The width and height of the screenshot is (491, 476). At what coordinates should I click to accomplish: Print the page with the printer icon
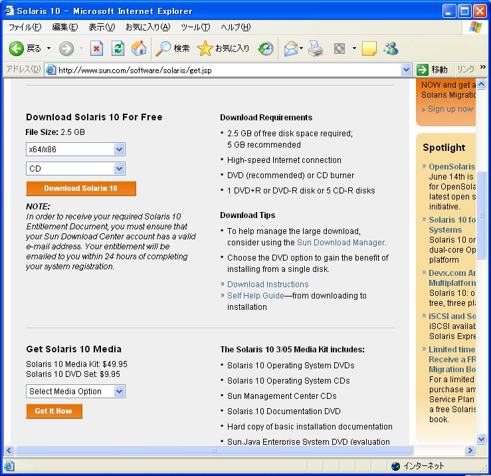[316, 49]
